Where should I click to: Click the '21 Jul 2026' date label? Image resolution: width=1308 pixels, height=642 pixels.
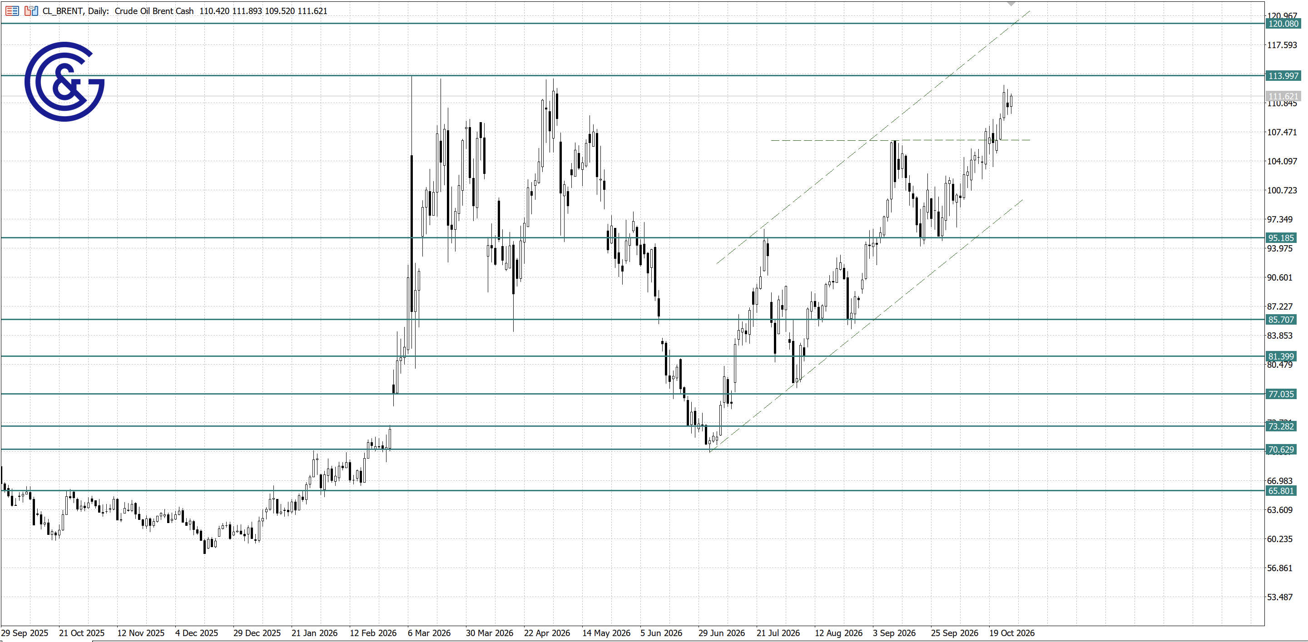(778, 633)
